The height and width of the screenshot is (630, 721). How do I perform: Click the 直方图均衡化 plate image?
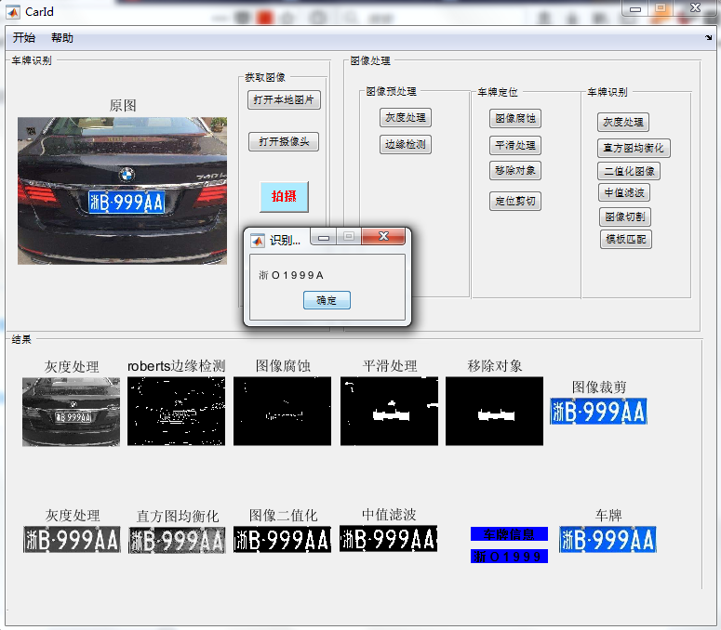point(177,541)
